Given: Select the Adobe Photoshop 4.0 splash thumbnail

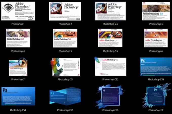Looking at the screenshot, I should 18,38.
